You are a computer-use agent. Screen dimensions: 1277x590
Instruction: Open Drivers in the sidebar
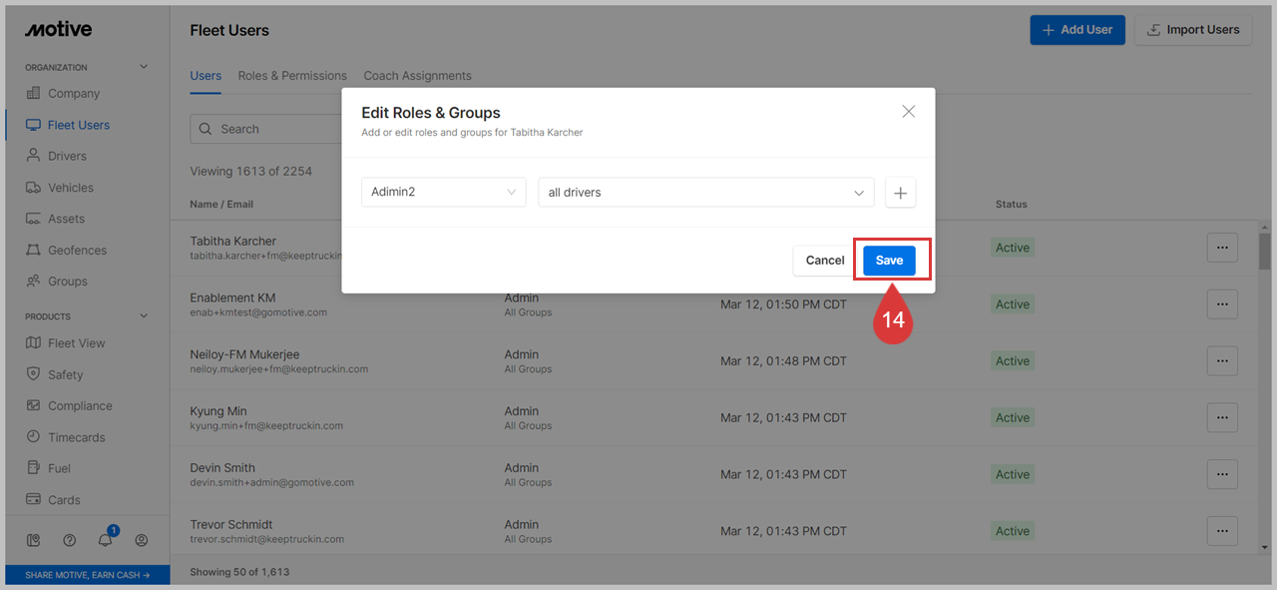[x=67, y=157]
